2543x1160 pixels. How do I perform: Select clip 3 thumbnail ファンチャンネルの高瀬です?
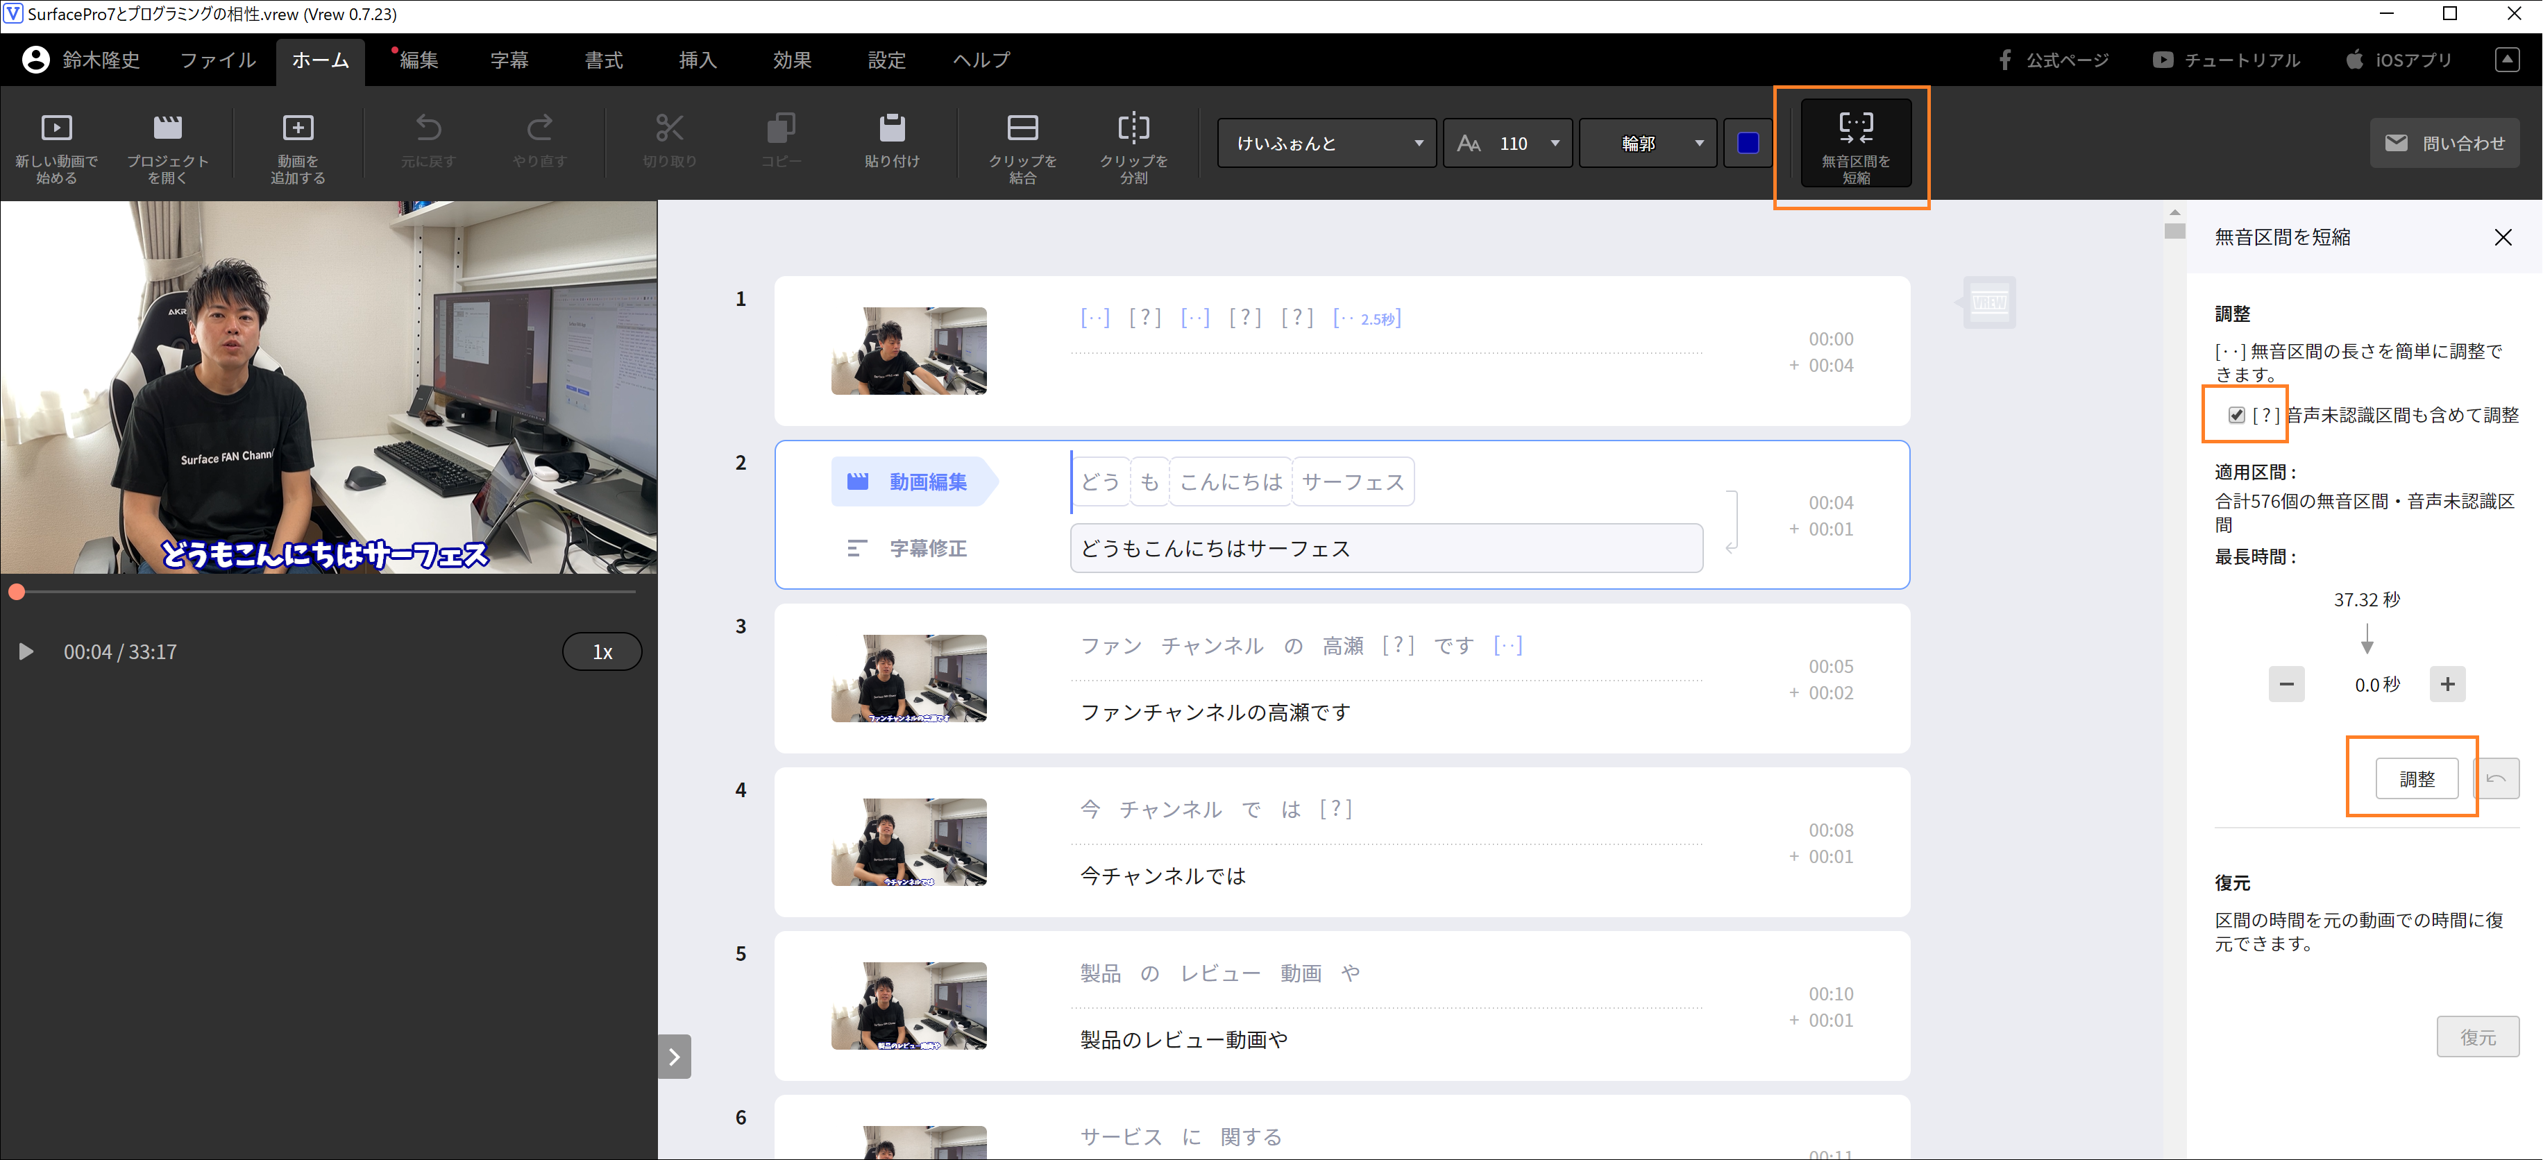(x=909, y=679)
